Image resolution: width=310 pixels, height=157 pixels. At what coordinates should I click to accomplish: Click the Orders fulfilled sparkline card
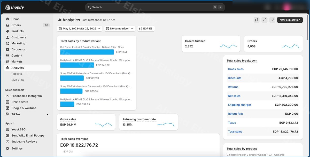pos(211,44)
